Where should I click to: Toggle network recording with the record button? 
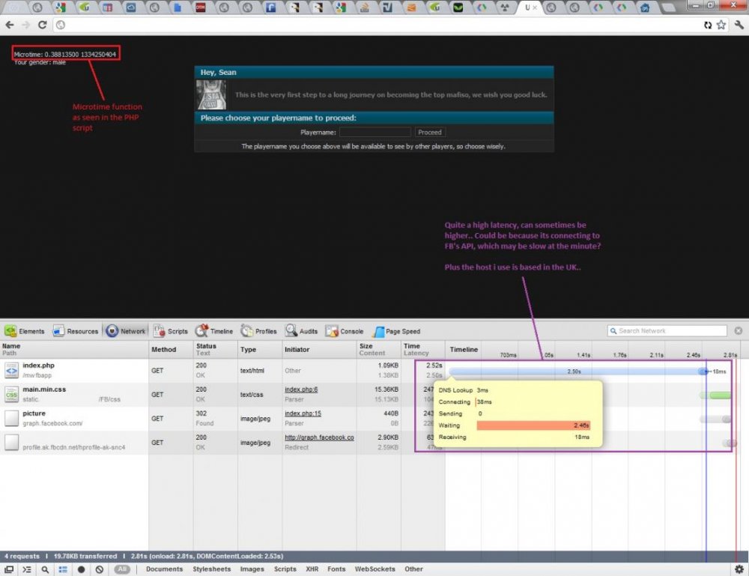pyautogui.click(x=81, y=569)
